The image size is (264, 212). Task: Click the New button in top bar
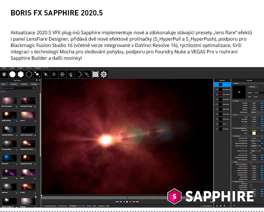4,68
